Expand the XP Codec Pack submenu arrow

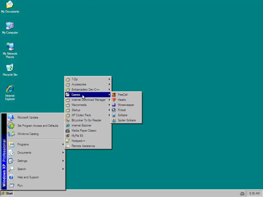click(x=109, y=115)
